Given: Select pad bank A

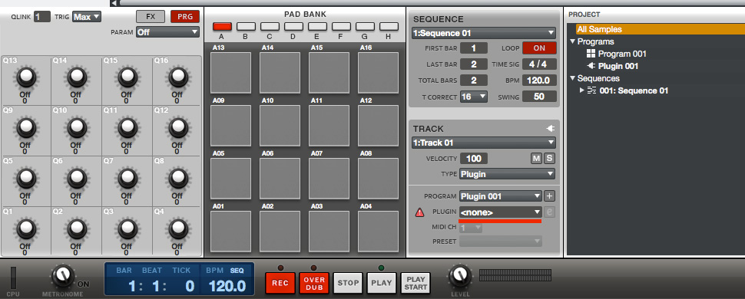Looking at the screenshot, I should pos(223,27).
